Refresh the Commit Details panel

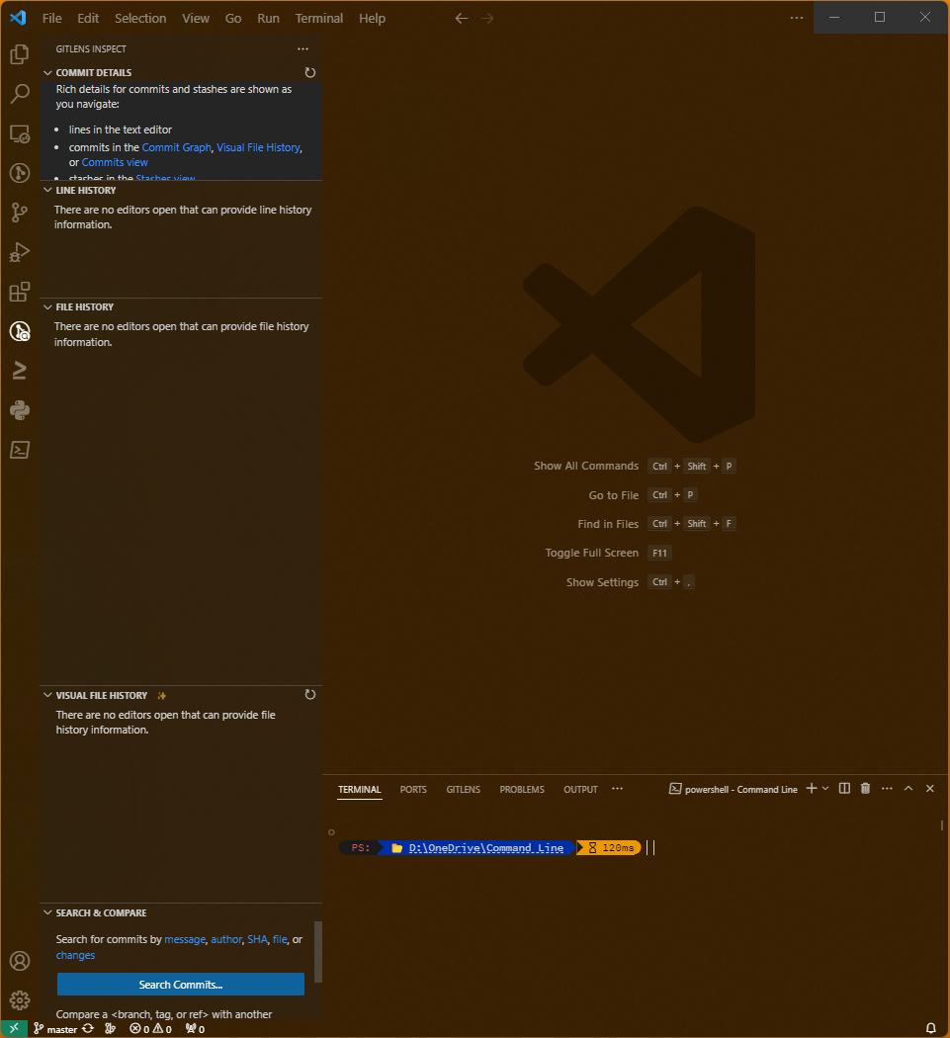pyautogui.click(x=309, y=72)
